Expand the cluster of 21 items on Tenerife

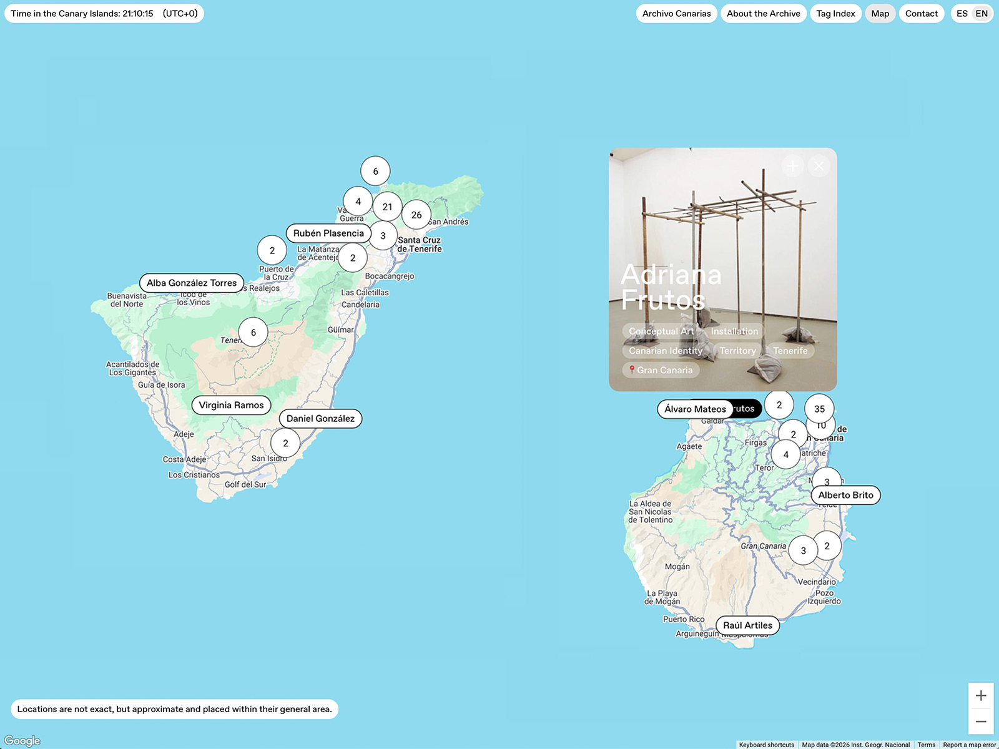pos(388,207)
